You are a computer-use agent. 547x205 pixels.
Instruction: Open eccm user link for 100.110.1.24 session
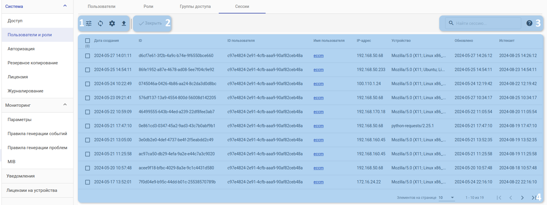(318, 84)
